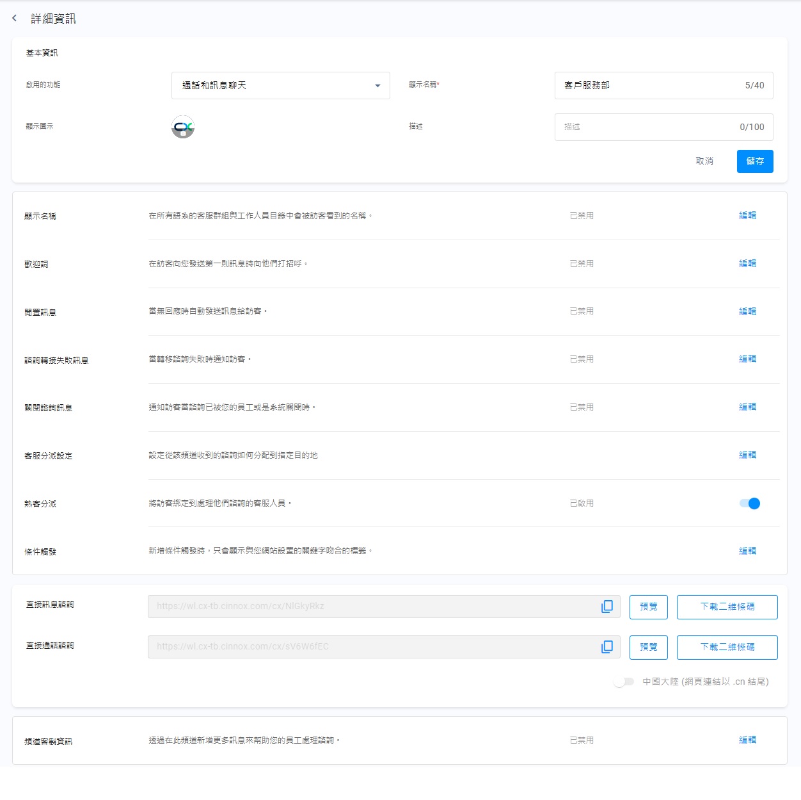Click the 已禁用 status of 歡迎詞
801x800 pixels.
click(582, 264)
